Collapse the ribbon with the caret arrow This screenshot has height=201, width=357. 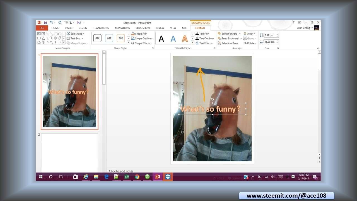tap(319, 48)
